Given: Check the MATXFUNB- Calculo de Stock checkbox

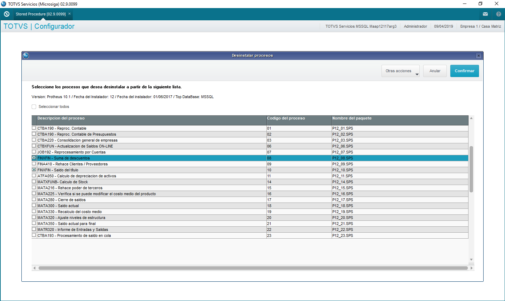Looking at the screenshot, I should [x=34, y=182].
